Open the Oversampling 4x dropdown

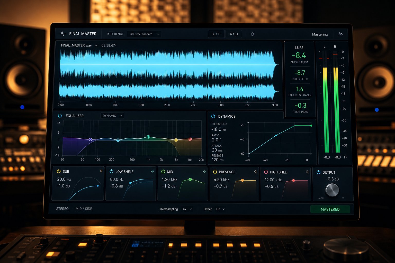point(187,209)
